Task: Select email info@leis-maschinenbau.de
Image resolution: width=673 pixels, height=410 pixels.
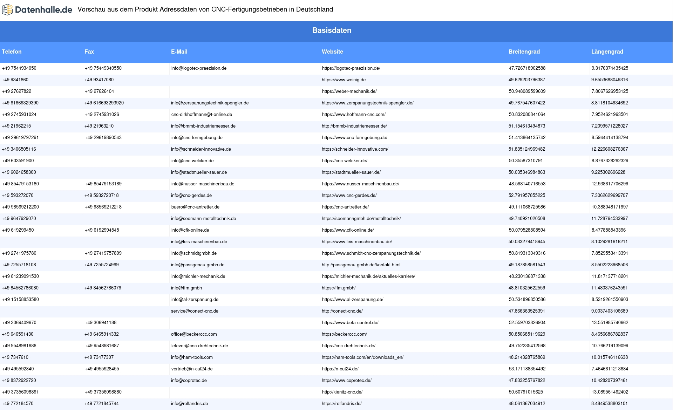Action: pyautogui.click(x=199, y=242)
